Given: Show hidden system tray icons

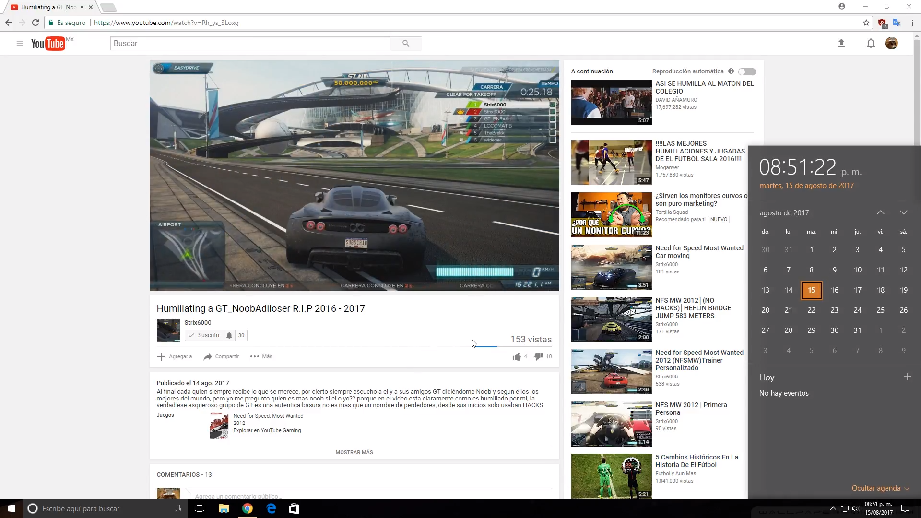Looking at the screenshot, I should (x=833, y=508).
